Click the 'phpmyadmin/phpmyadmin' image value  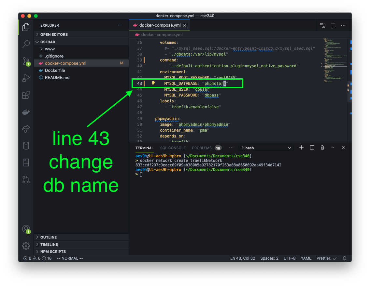pos(203,124)
